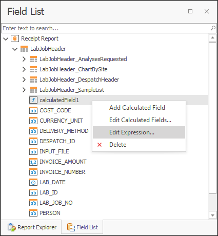Click the Report Explorer tab icon
Screen dimensions: 218x236
(x=11, y=227)
